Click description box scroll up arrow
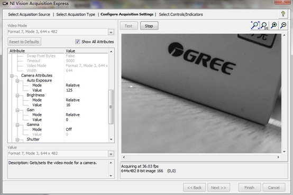This screenshot has width=293, height=195. 111,163
